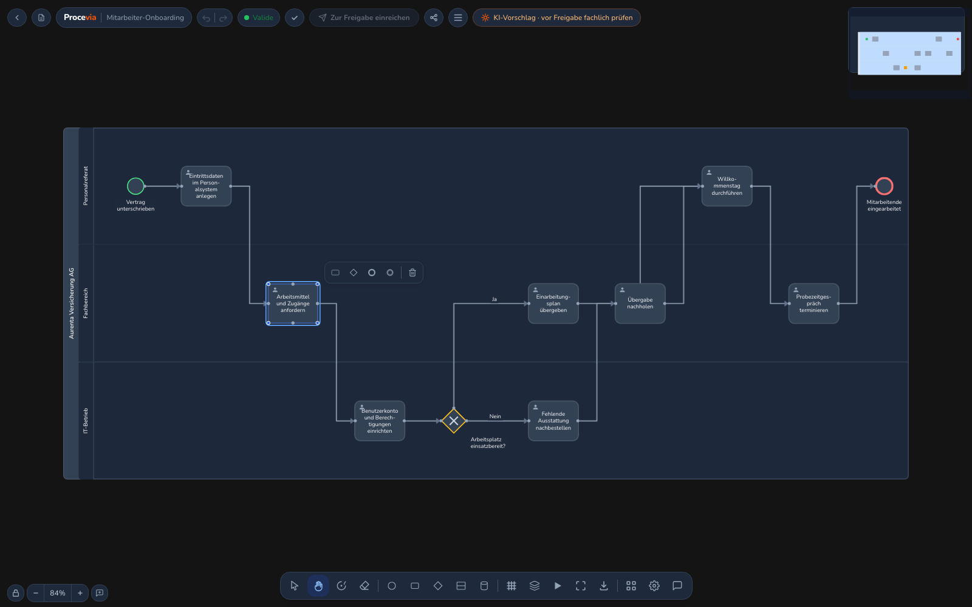972x607 pixels.
Task: Add a comment via bottom-left chat-plus icon
Action: pyautogui.click(x=100, y=593)
